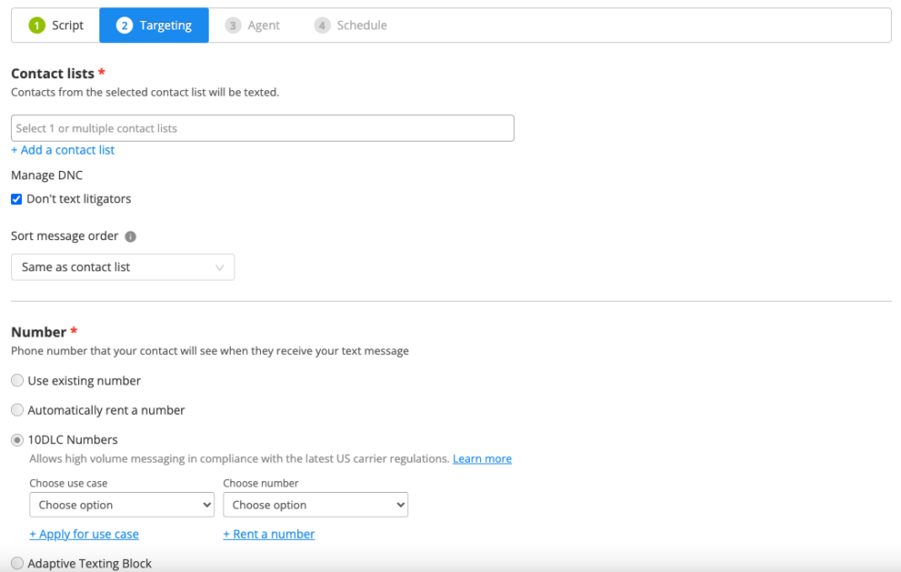Select Use existing number radio option
The width and height of the screenshot is (901, 572).
17,381
